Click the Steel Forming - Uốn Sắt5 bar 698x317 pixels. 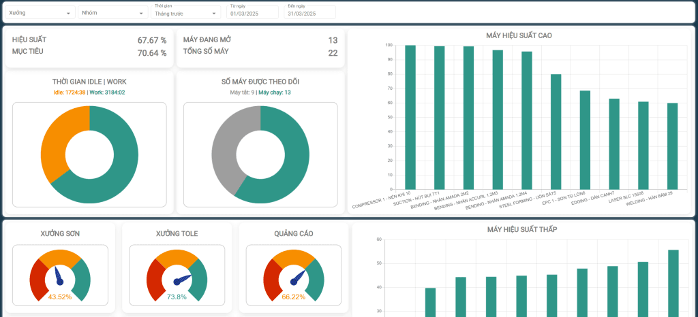[556, 132]
